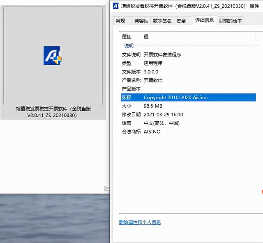Open the 数字签名 tab
The image size is (263, 243).
point(162,21)
